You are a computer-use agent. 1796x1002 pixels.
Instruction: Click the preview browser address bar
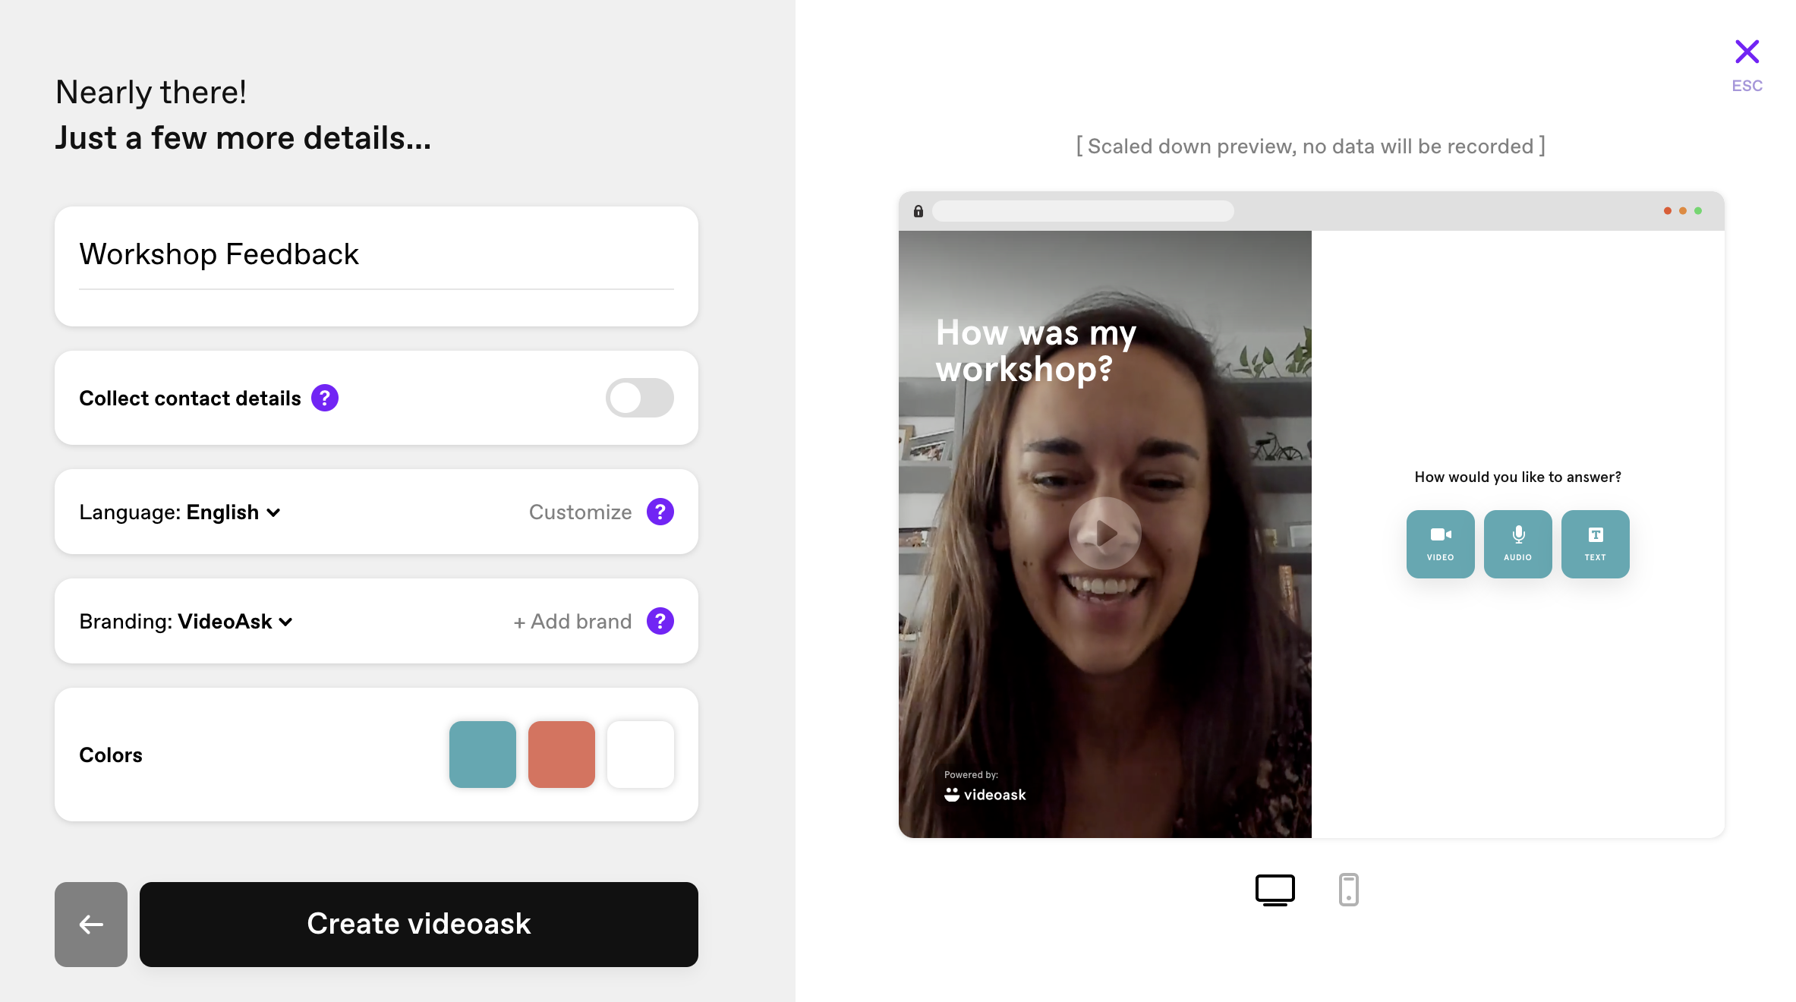pyautogui.click(x=1083, y=211)
